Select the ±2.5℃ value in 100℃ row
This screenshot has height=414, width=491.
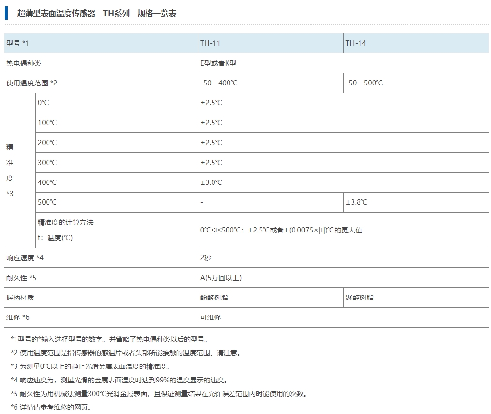pyautogui.click(x=212, y=123)
